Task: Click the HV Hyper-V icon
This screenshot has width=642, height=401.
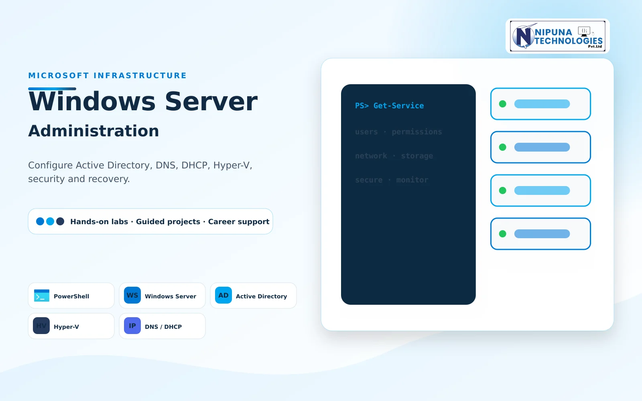Action: pyautogui.click(x=41, y=326)
